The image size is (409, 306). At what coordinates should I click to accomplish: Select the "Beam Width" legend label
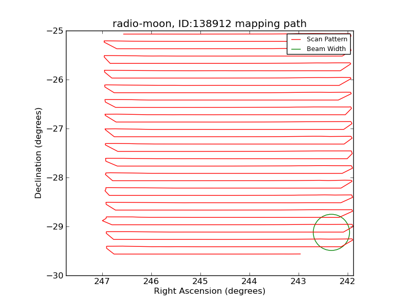click(326, 49)
